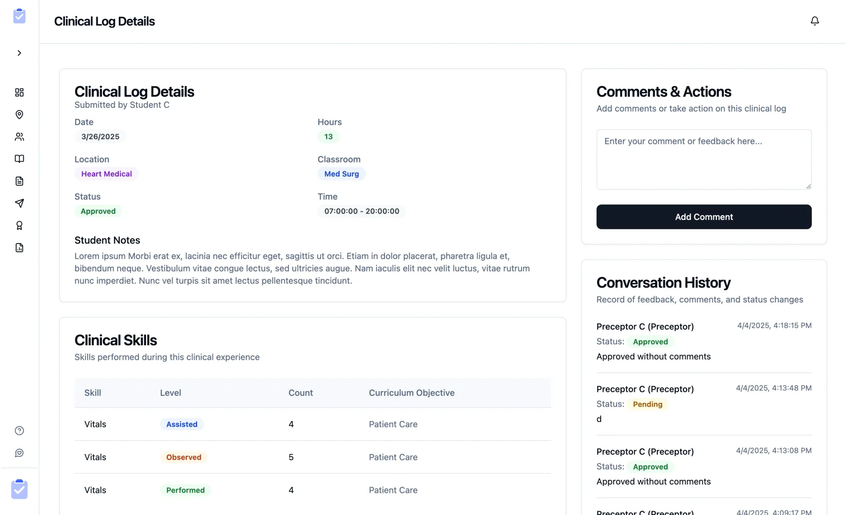Open the award badge sidebar icon
The height and width of the screenshot is (515, 846).
[19, 226]
